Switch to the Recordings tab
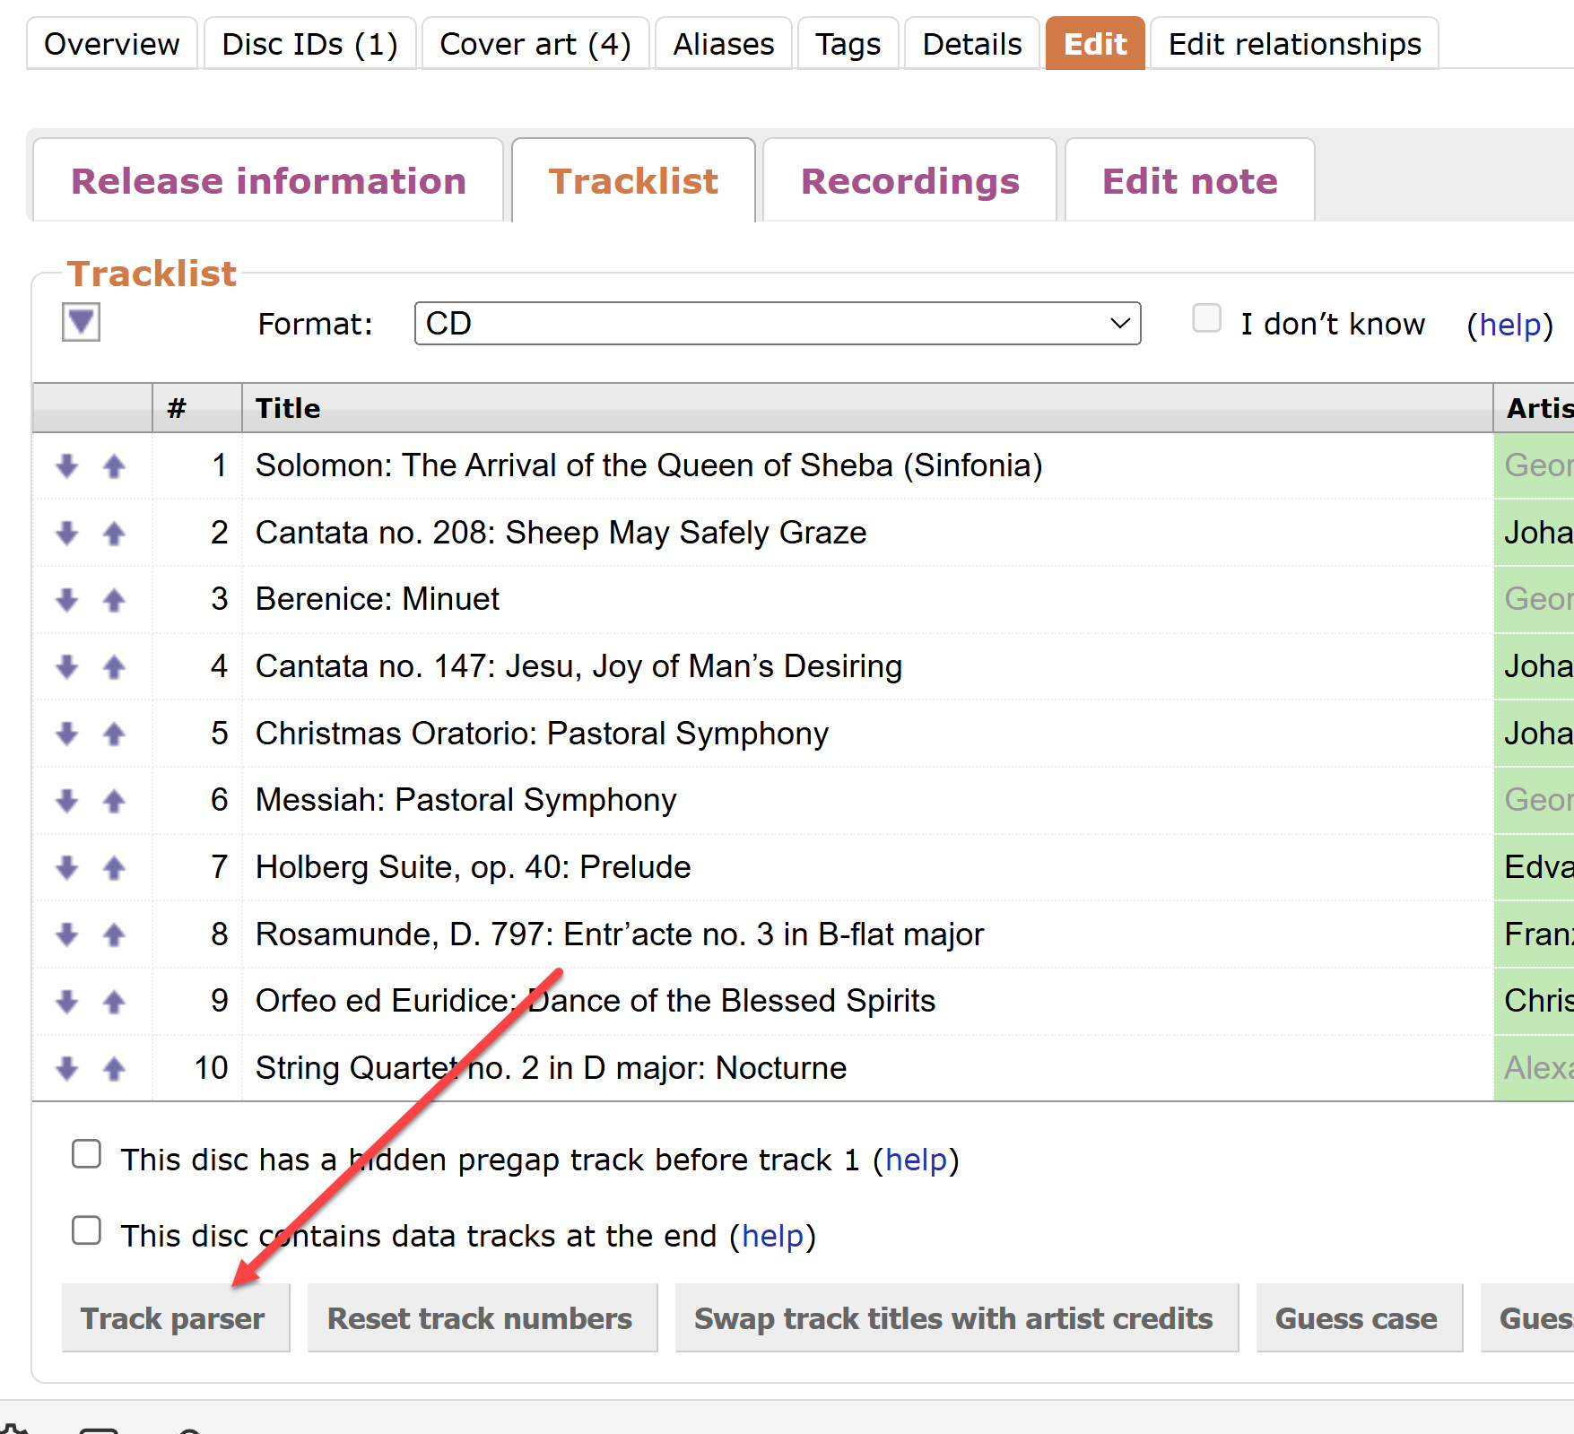 909,181
